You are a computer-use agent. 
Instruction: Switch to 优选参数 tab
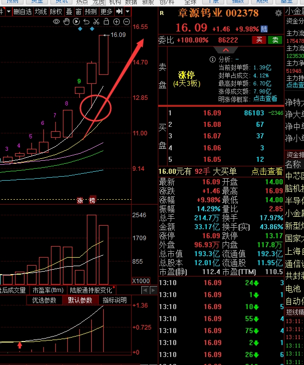pyautogui.click(x=44, y=300)
